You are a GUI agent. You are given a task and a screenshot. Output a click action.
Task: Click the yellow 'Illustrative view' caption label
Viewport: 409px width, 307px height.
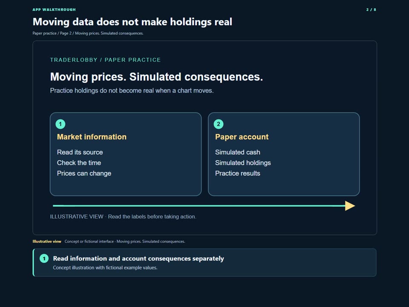[x=47, y=241]
